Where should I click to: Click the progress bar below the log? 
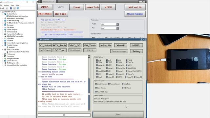pos(64,115)
